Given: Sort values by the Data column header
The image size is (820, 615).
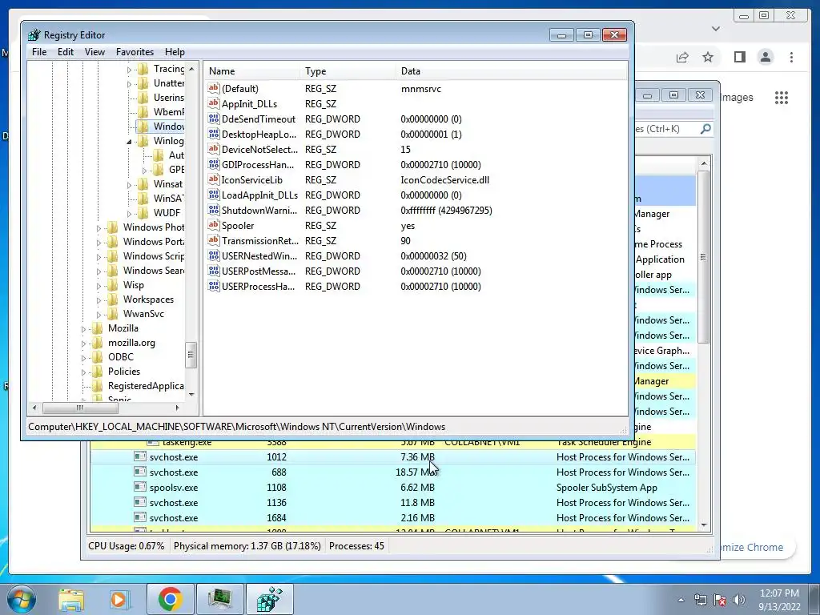Looking at the screenshot, I should [512, 71].
